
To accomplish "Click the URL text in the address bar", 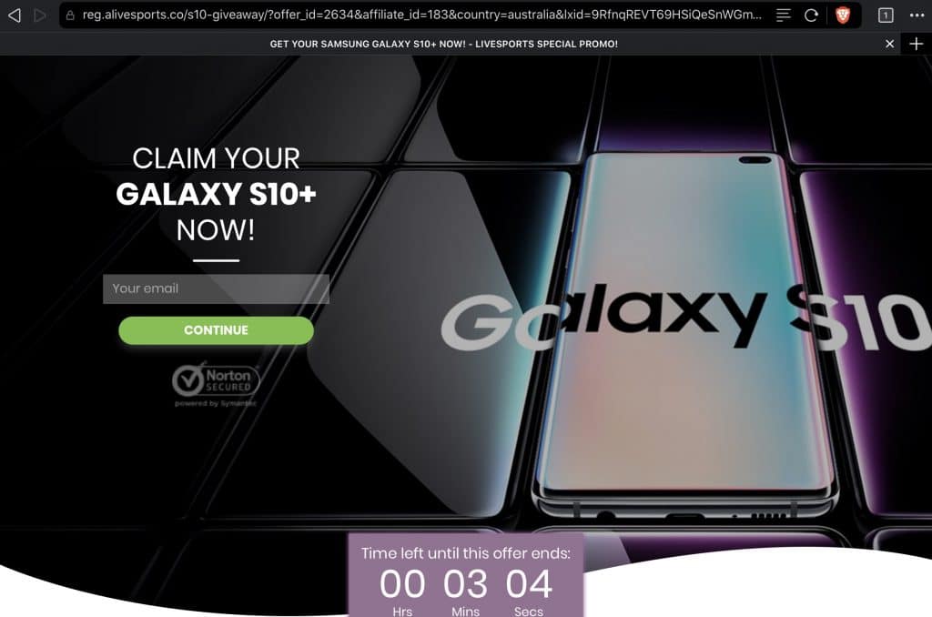I will tap(421, 15).
